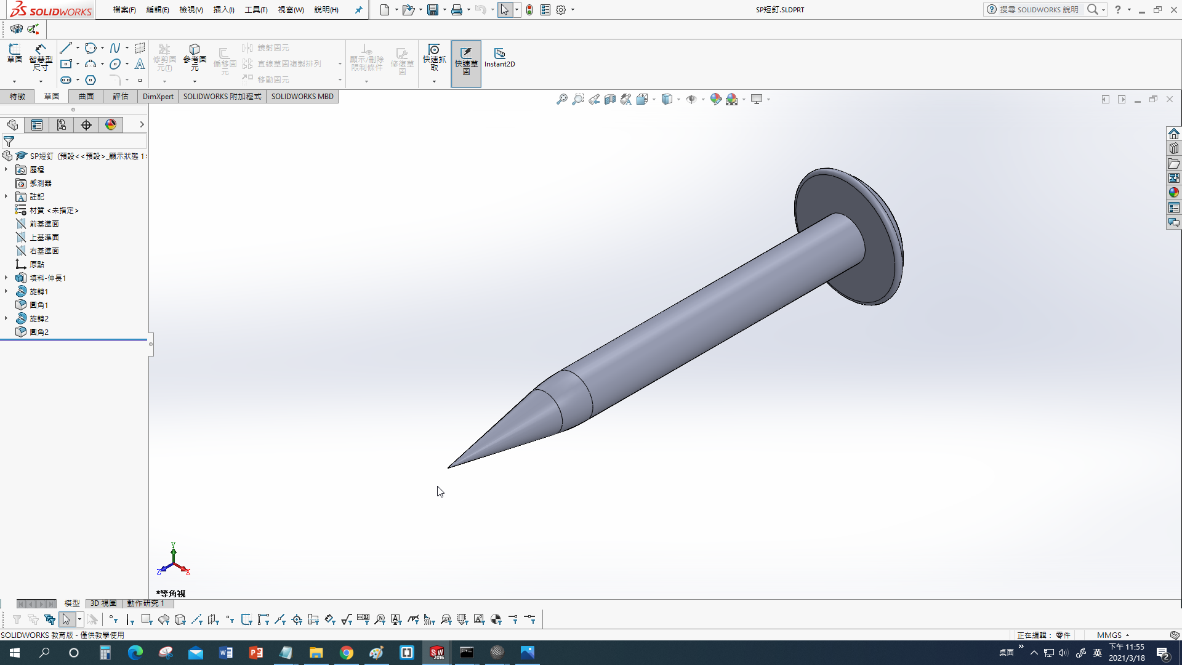Open the 工具(T) menu
This screenshot has height=665, width=1182.
256,10
